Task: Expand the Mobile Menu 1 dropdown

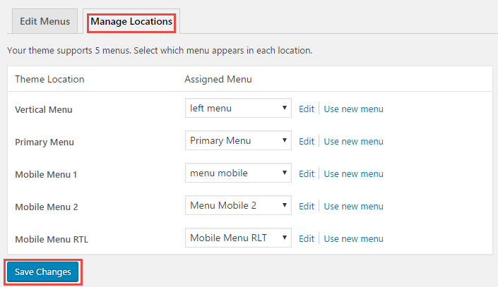Action: 238,173
